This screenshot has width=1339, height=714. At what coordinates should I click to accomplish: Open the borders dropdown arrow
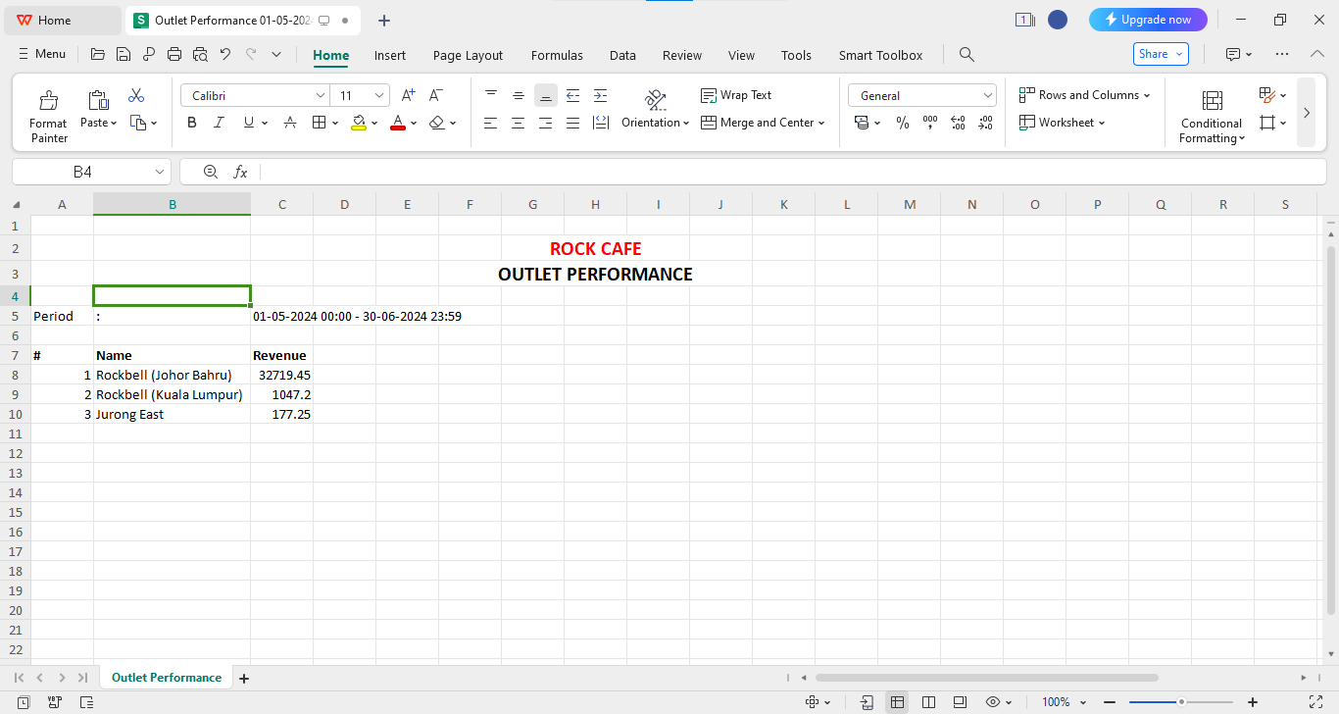click(335, 124)
